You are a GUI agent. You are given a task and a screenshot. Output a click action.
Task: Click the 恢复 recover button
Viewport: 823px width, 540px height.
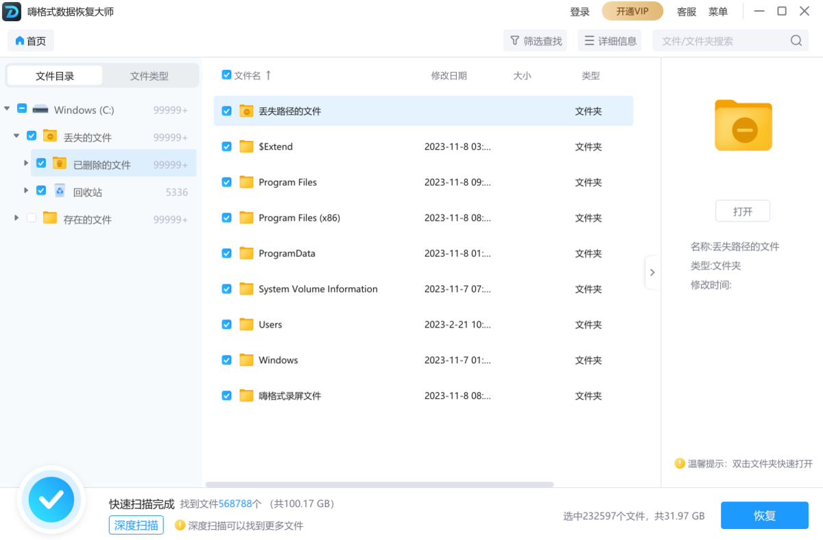(x=765, y=515)
